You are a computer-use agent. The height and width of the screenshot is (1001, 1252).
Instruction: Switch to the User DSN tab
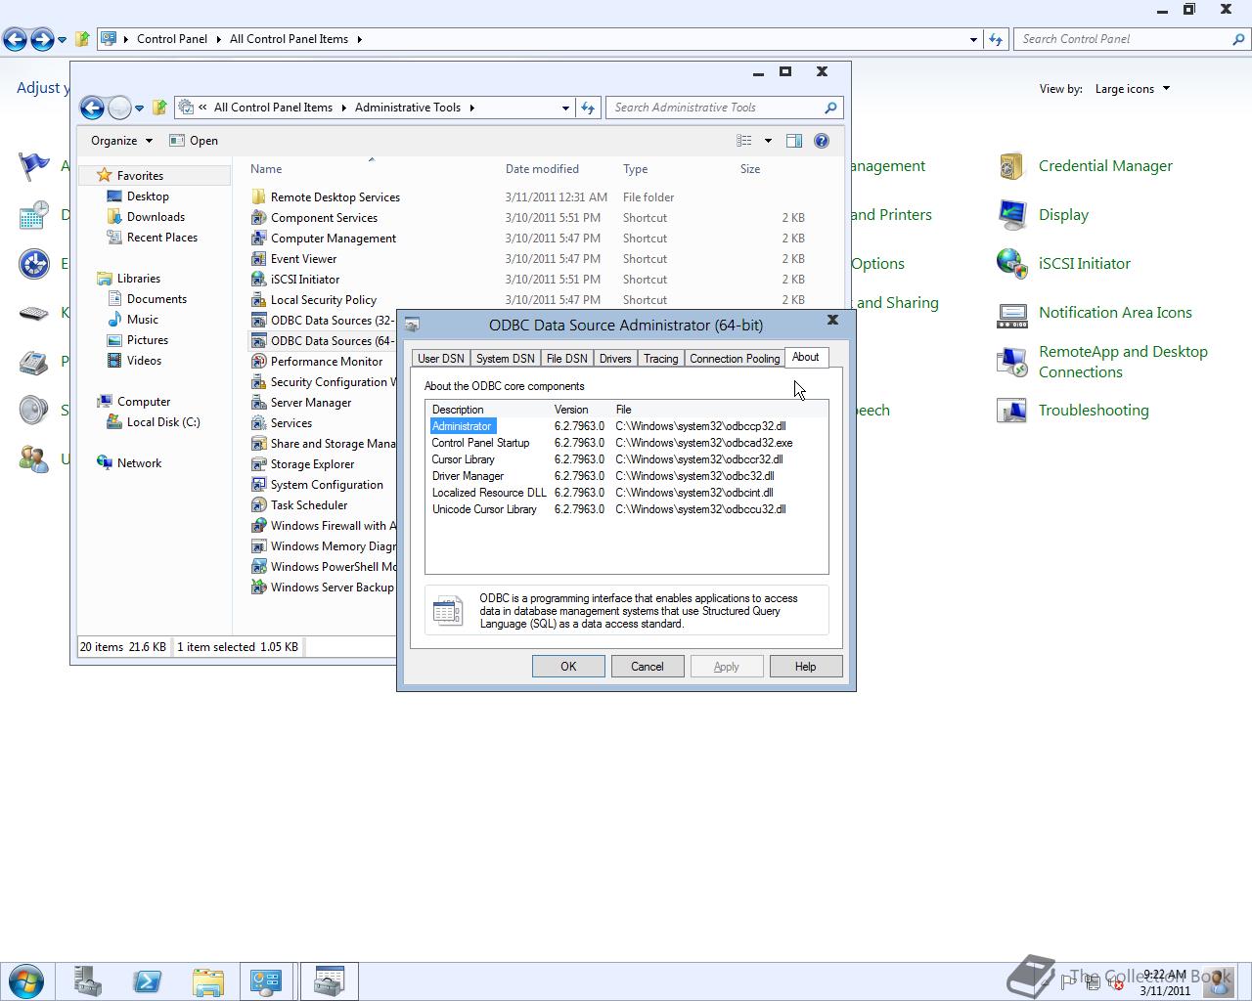[441, 359]
